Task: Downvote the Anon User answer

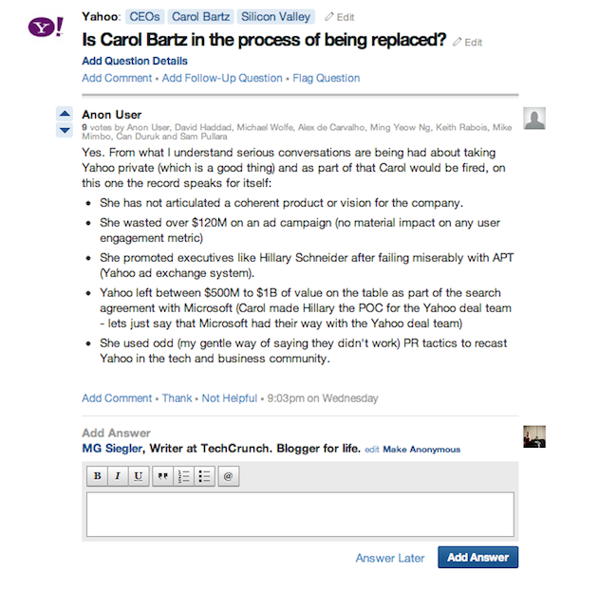Action: tap(65, 129)
